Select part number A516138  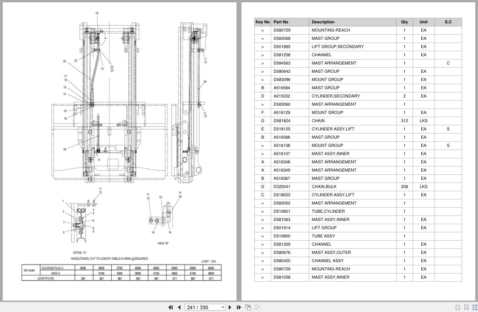[x=282, y=145]
